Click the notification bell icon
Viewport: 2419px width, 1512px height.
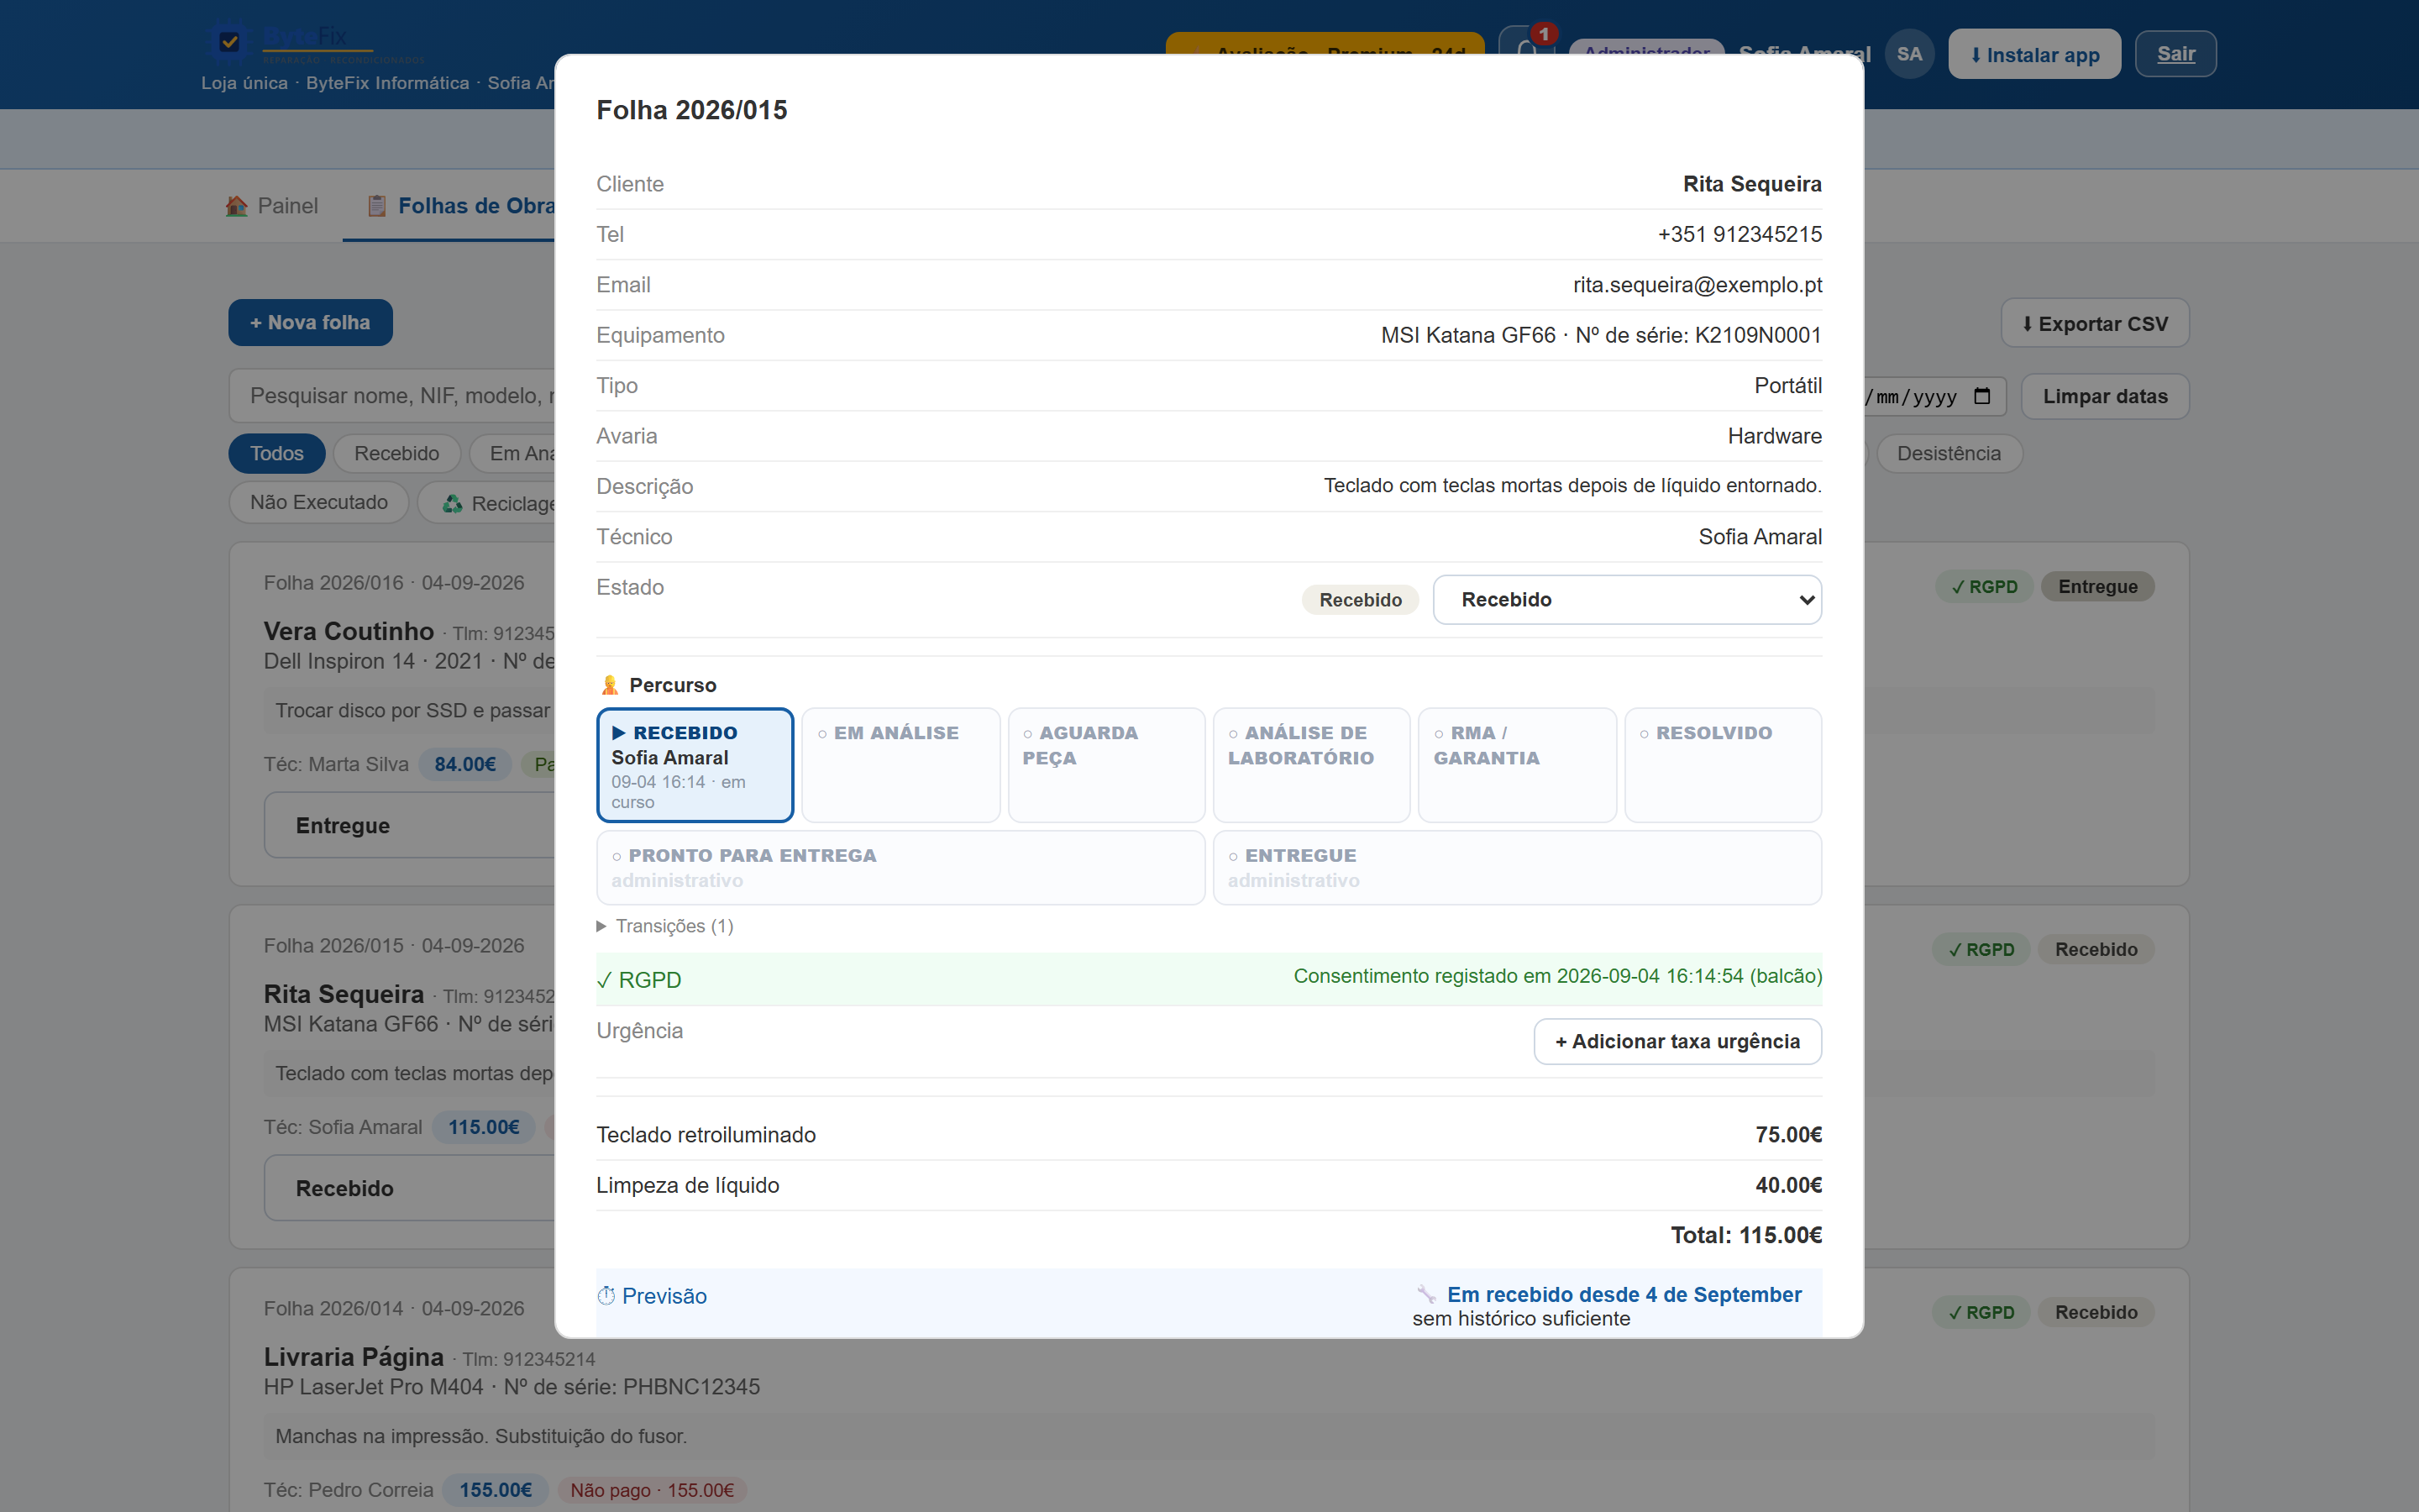(x=1525, y=46)
